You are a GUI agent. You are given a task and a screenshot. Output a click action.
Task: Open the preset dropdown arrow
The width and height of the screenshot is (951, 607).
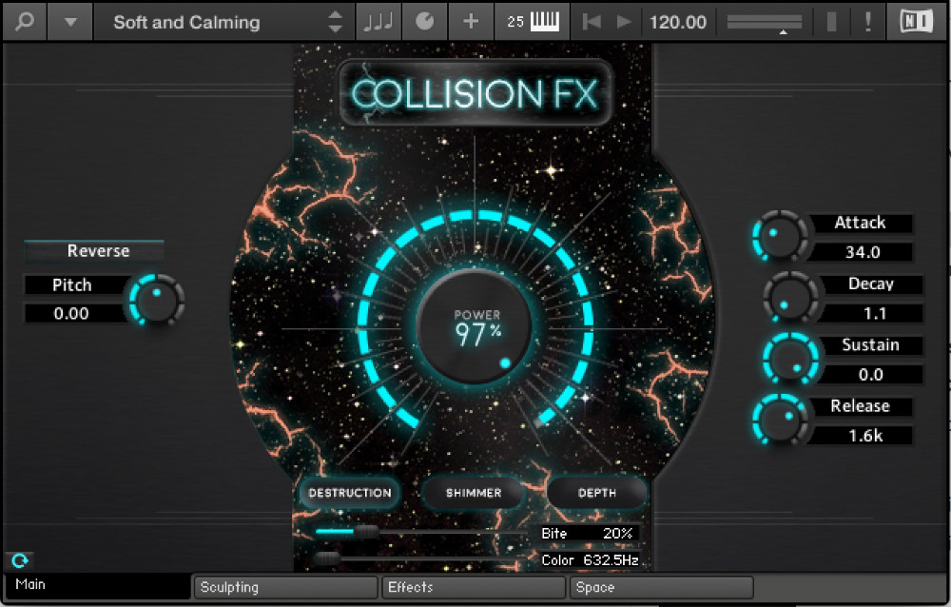[69, 21]
